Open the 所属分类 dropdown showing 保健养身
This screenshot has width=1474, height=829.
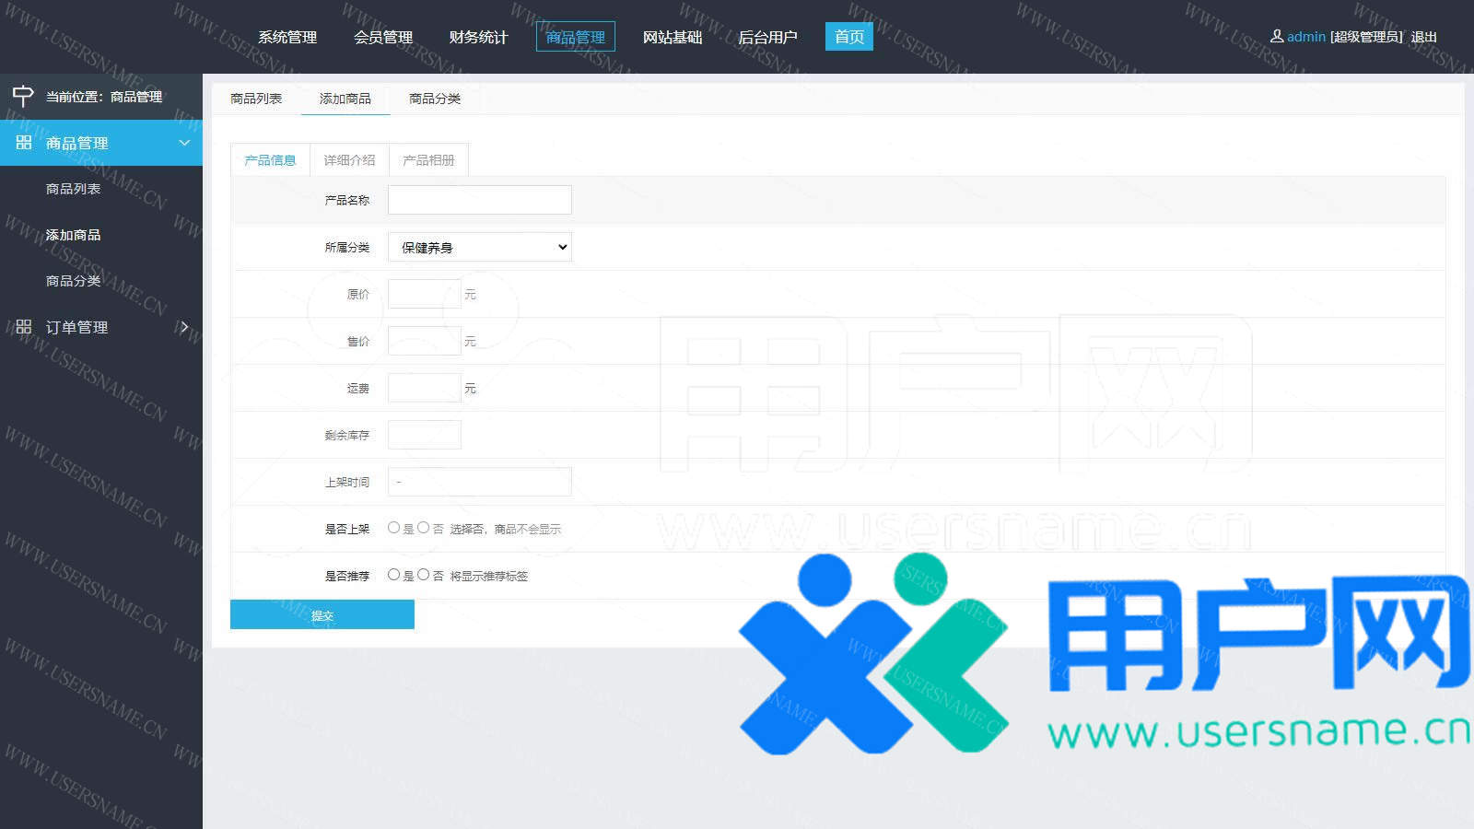[479, 247]
